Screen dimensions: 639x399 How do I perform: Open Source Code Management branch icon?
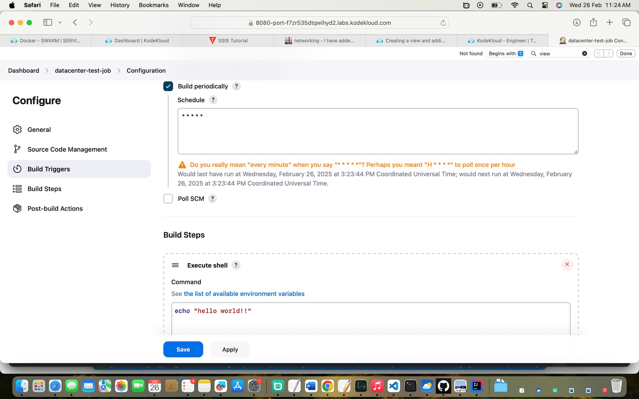pos(17,149)
